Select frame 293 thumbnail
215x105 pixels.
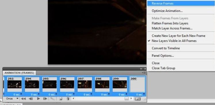tap(14, 84)
